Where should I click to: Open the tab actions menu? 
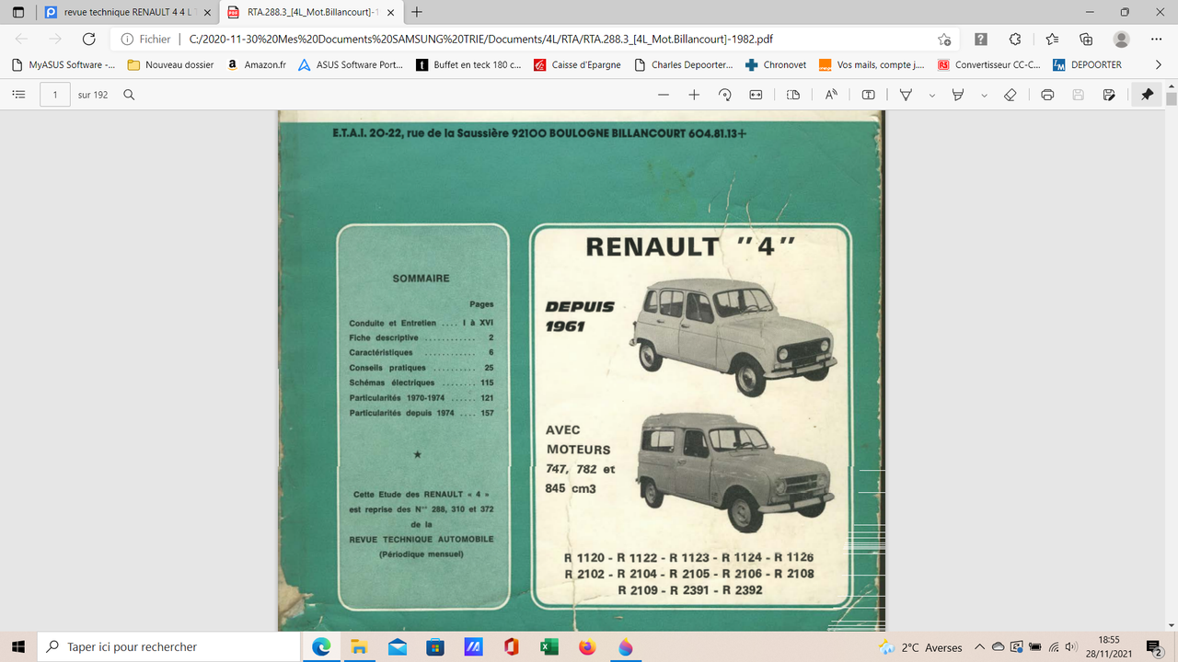coord(18,13)
